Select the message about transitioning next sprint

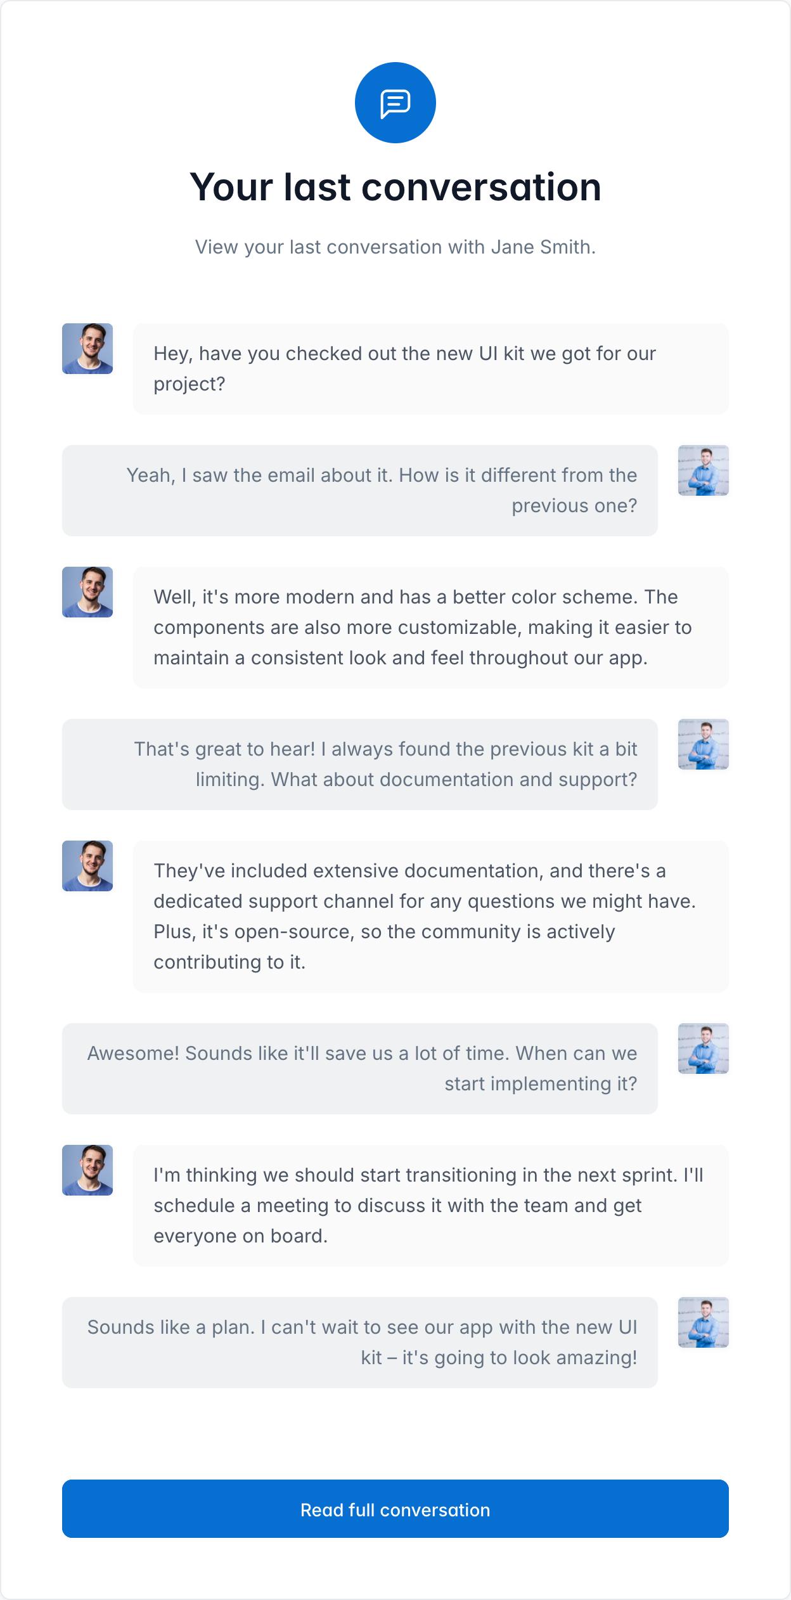click(x=430, y=1206)
